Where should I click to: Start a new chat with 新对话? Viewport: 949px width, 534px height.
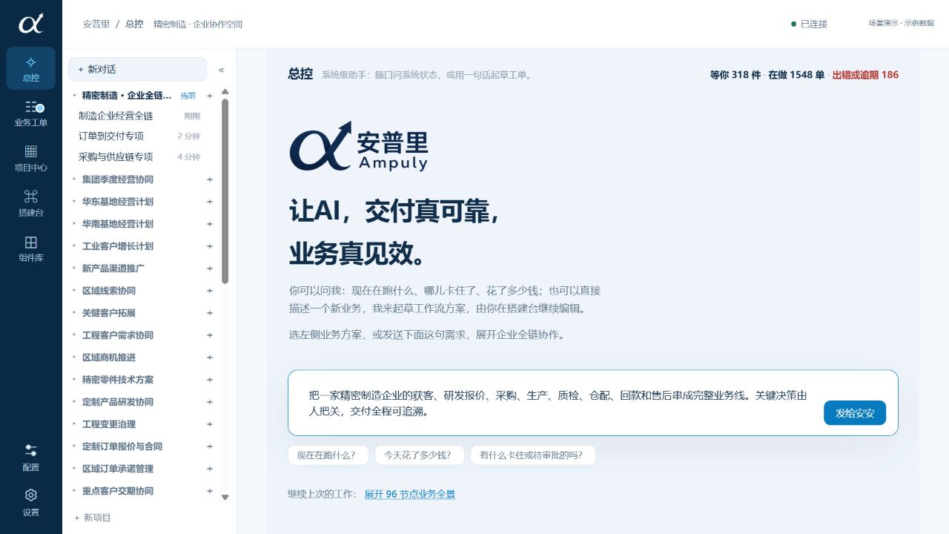pos(137,69)
